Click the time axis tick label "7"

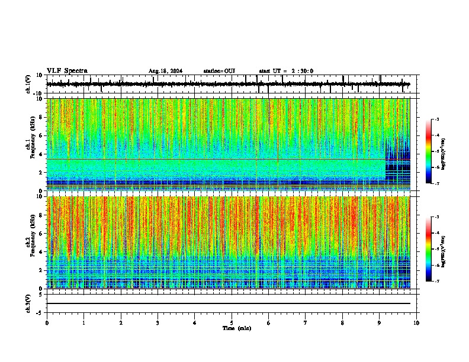pyautogui.click(x=306, y=323)
